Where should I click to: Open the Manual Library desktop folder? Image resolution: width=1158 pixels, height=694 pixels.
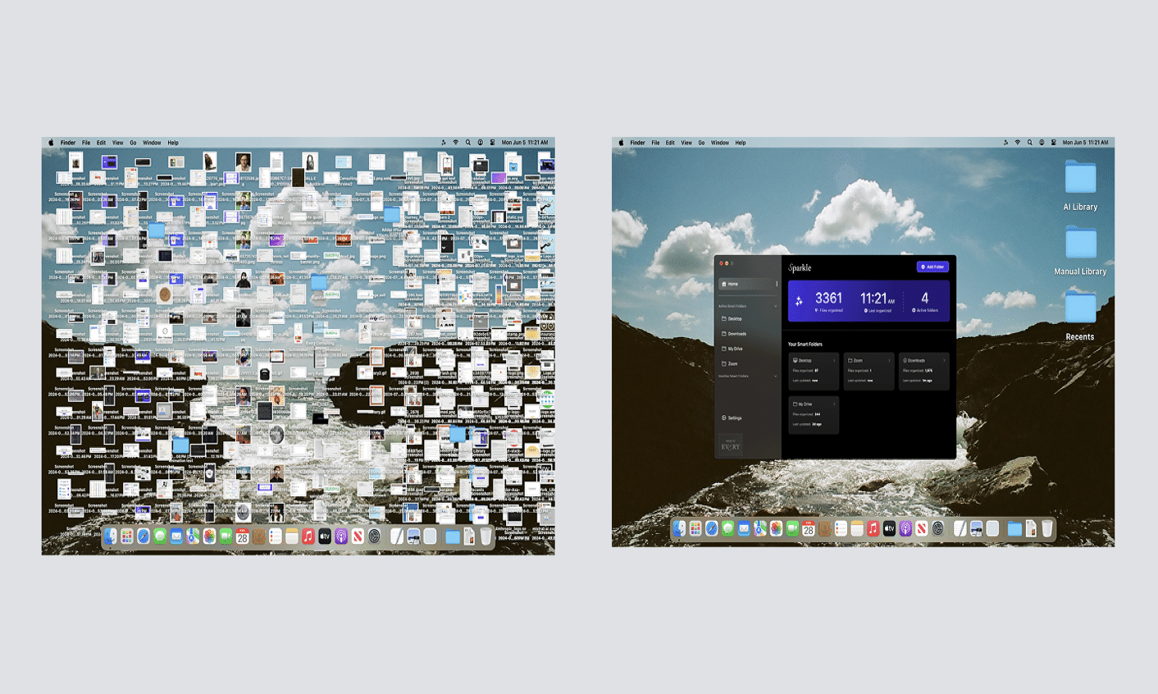coord(1080,244)
